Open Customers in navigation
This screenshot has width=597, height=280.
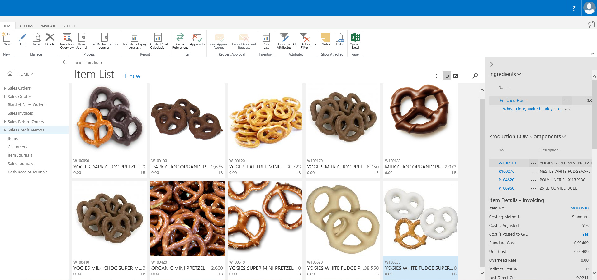tap(17, 147)
